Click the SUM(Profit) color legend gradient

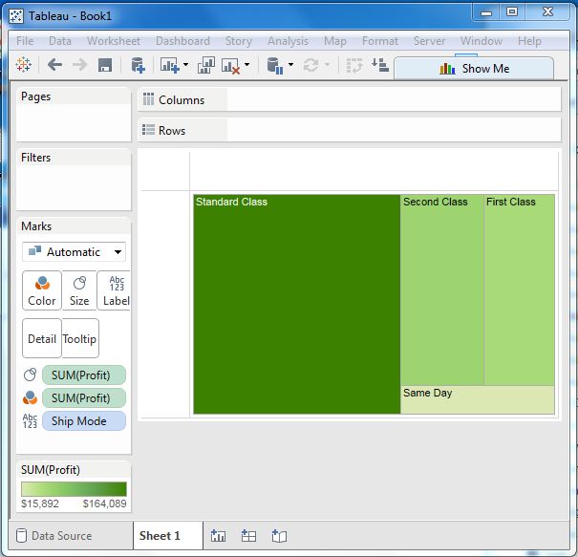pyautogui.click(x=74, y=488)
